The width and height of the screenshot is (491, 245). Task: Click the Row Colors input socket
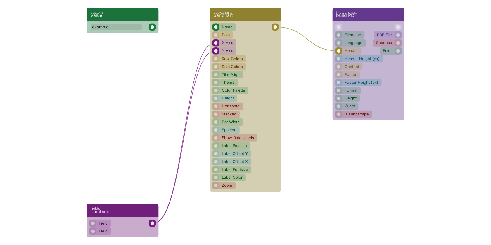[216, 59]
